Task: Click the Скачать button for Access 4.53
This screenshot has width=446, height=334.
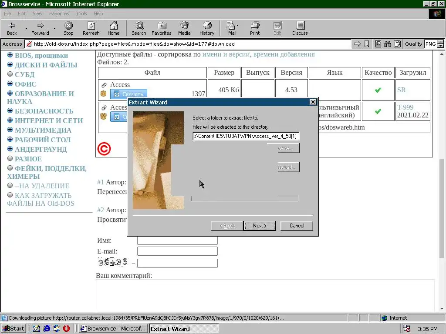Action: 128,94
